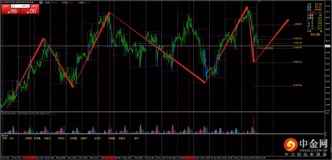This screenshot has height=160, width=332.
Task: Click the red 66.98 previous high value
Action: [x=54, y=2]
